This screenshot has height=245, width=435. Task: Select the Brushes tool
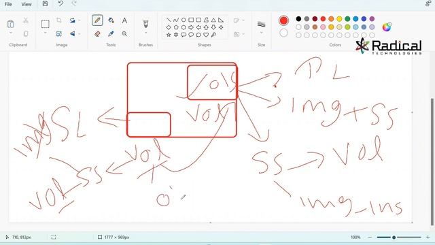pyautogui.click(x=145, y=24)
